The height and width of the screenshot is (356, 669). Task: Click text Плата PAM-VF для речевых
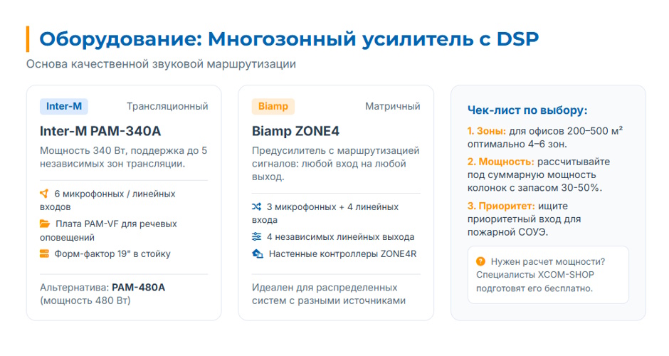pos(116,224)
